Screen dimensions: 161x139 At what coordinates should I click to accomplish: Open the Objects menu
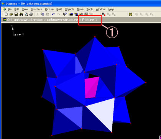click(69, 9)
